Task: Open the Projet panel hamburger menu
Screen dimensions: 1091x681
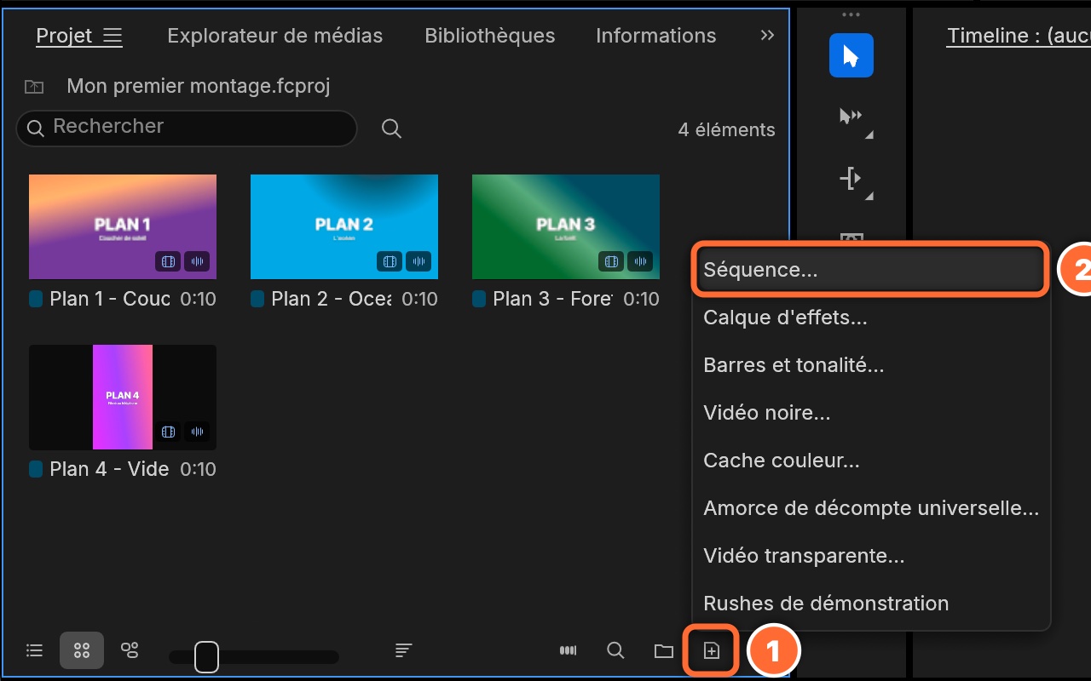Action: pyautogui.click(x=113, y=36)
